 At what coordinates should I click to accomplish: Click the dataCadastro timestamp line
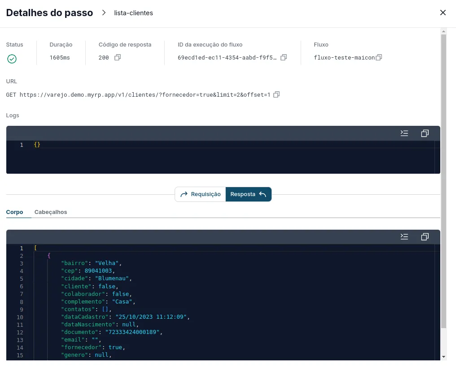tap(125, 317)
